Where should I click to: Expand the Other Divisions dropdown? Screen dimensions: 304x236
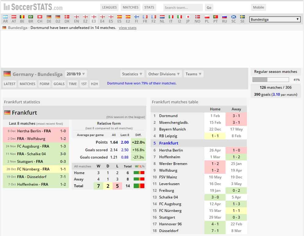(164, 74)
